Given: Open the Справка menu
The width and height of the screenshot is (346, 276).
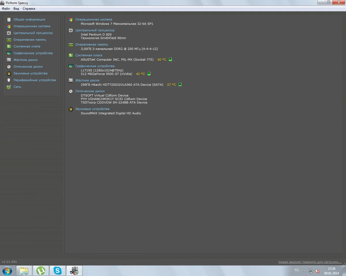Looking at the screenshot, I should click(x=29, y=9).
